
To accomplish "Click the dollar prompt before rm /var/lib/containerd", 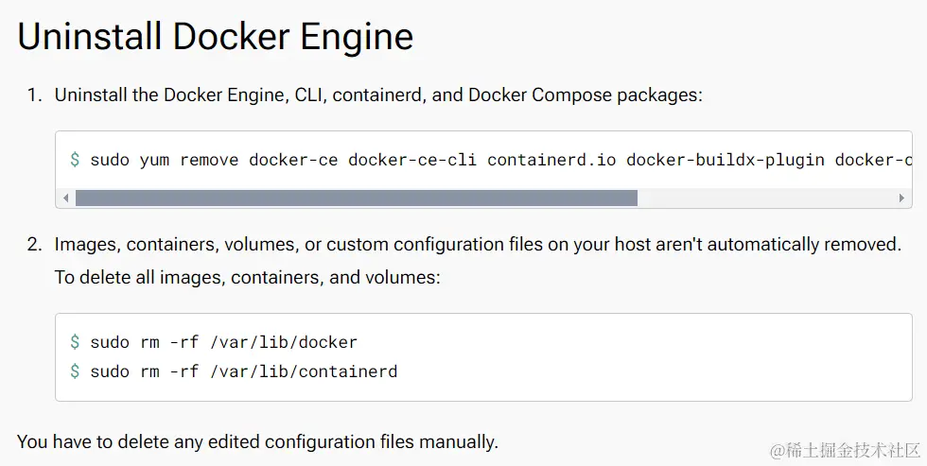I will (x=75, y=371).
